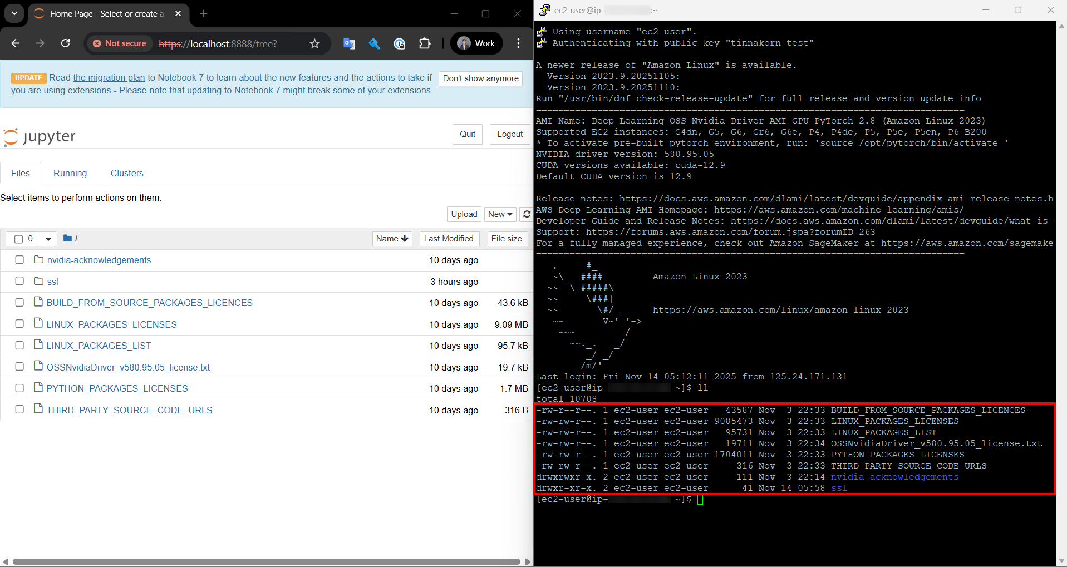Bookmark this page with the star icon
1067x567 pixels.
click(x=315, y=43)
